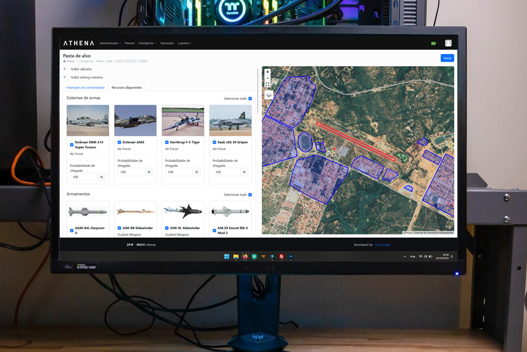Switch to Intenções do comandante tab
Viewport: 527px width, 352px height.
85,87
